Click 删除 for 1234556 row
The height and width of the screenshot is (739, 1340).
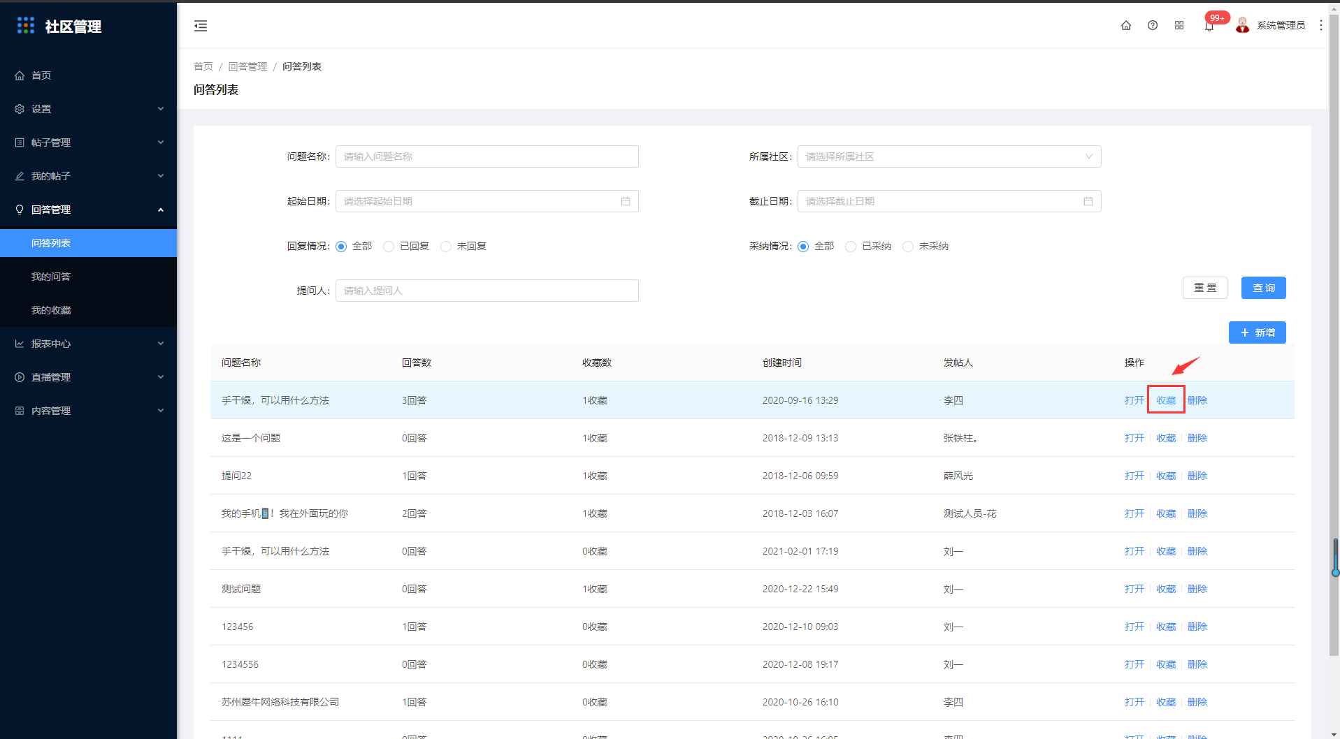(x=1197, y=664)
